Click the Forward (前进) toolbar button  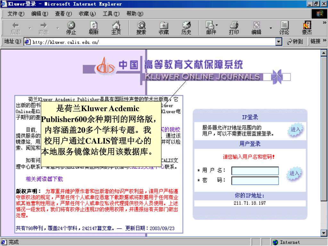tap(44, 28)
